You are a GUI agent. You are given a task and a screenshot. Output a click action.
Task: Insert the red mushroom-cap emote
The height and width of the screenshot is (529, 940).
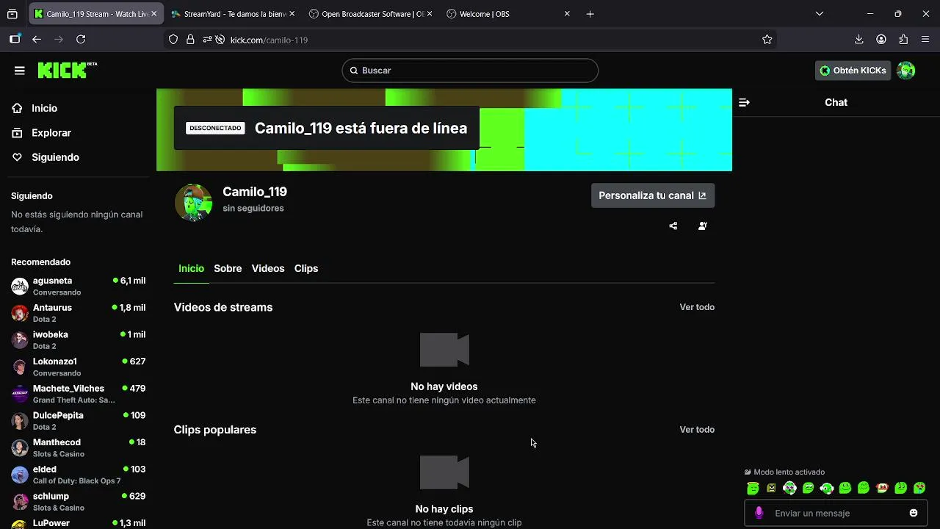pos(882,488)
